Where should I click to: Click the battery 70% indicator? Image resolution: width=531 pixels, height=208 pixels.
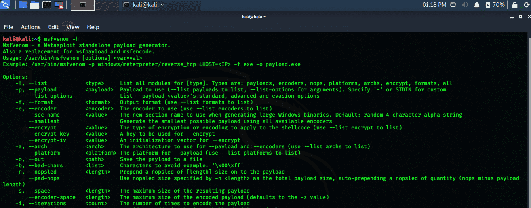tap(495, 5)
